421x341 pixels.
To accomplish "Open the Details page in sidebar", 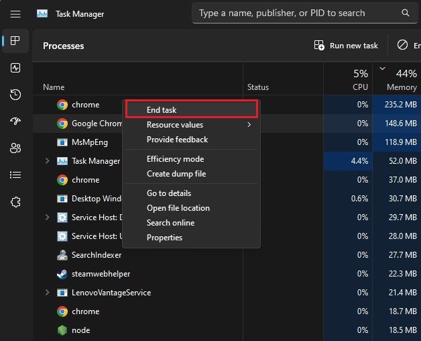I will coord(15,175).
